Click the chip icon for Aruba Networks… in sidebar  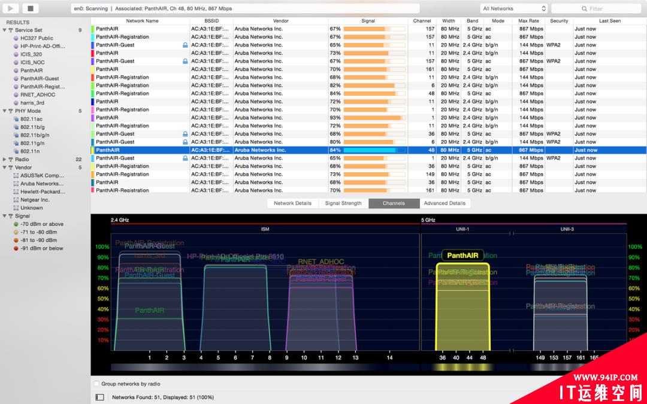pyautogui.click(x=16, y=184)
